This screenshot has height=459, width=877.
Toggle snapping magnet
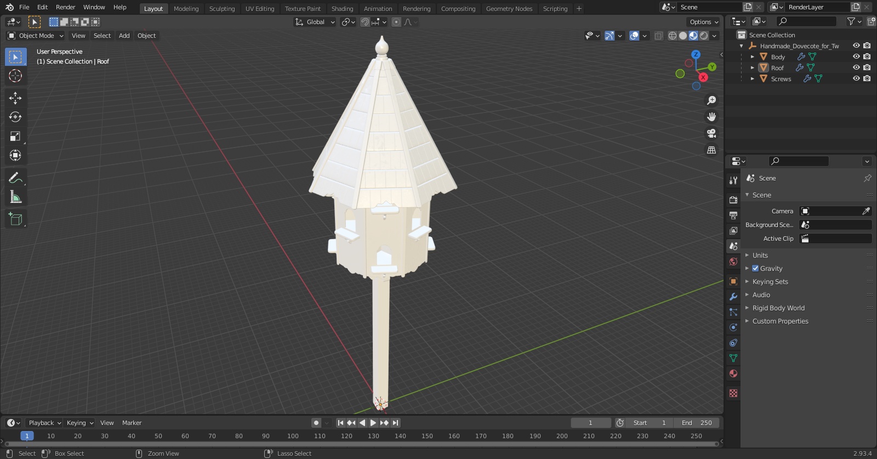[x=365, y=22]
